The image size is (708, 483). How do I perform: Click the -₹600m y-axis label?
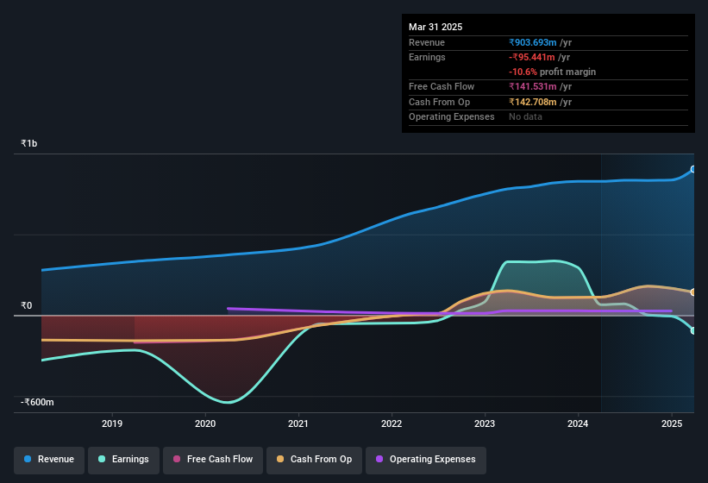(x=37, y=402)
